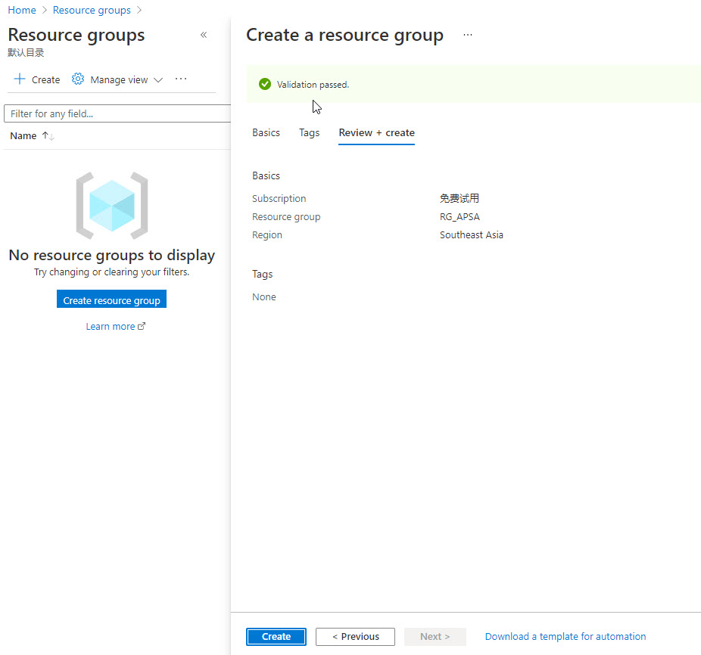
Task: Open Download a template for automation link
Action: 565,637
